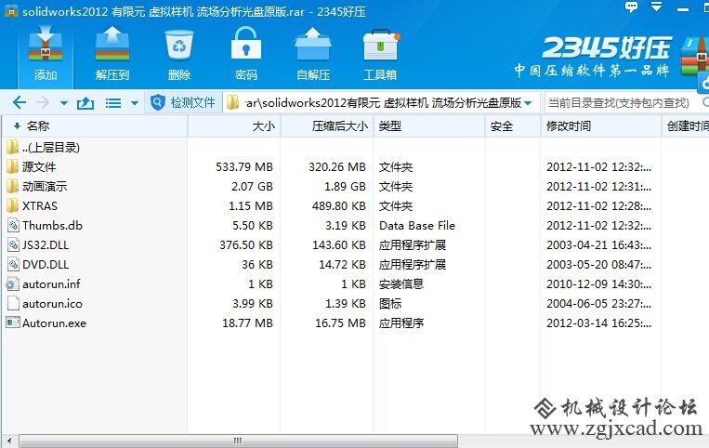
Task: Click the Thumbs.db file icon
Action: (13, 225)
